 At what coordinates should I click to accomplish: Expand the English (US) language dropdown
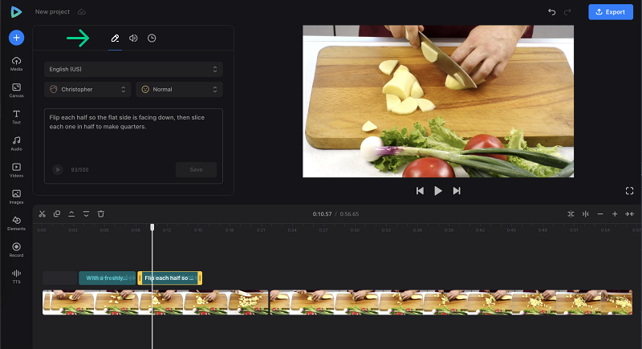[x=133, y=69]
